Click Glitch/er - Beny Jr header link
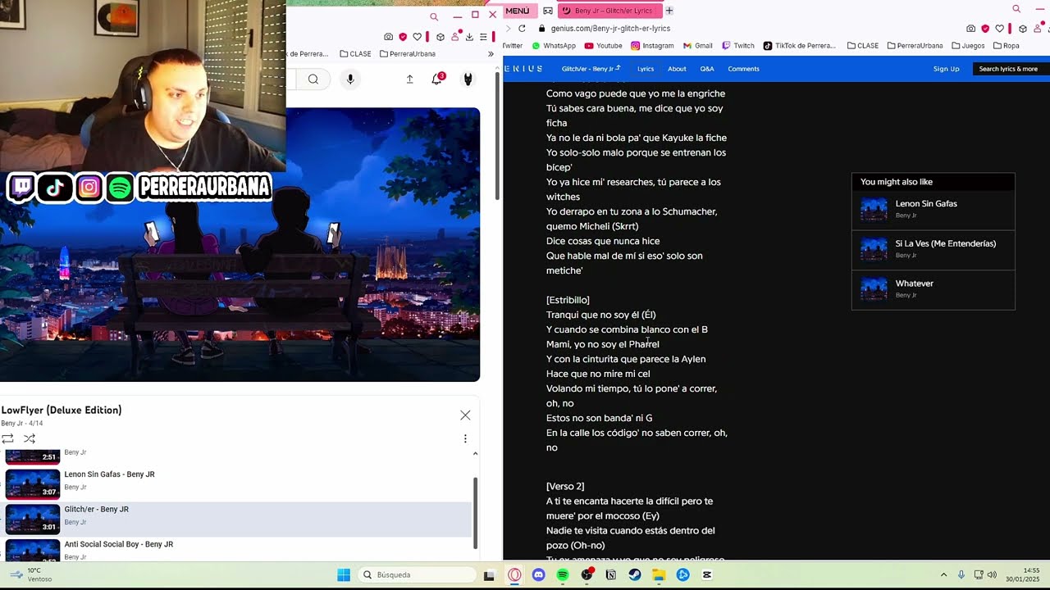 click(591, 69)
